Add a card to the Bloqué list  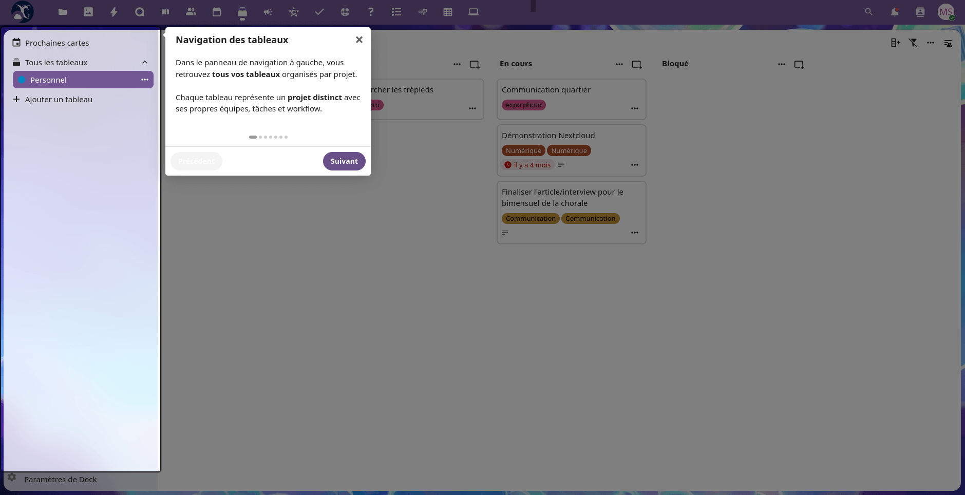pyautogui.click(x=799, y=64)
